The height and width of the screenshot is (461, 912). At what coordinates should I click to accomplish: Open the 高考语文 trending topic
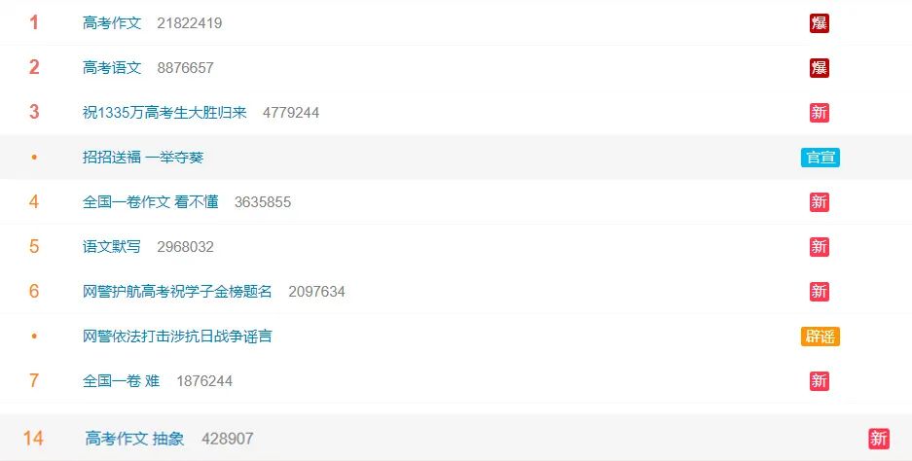(x=112, y=68)
